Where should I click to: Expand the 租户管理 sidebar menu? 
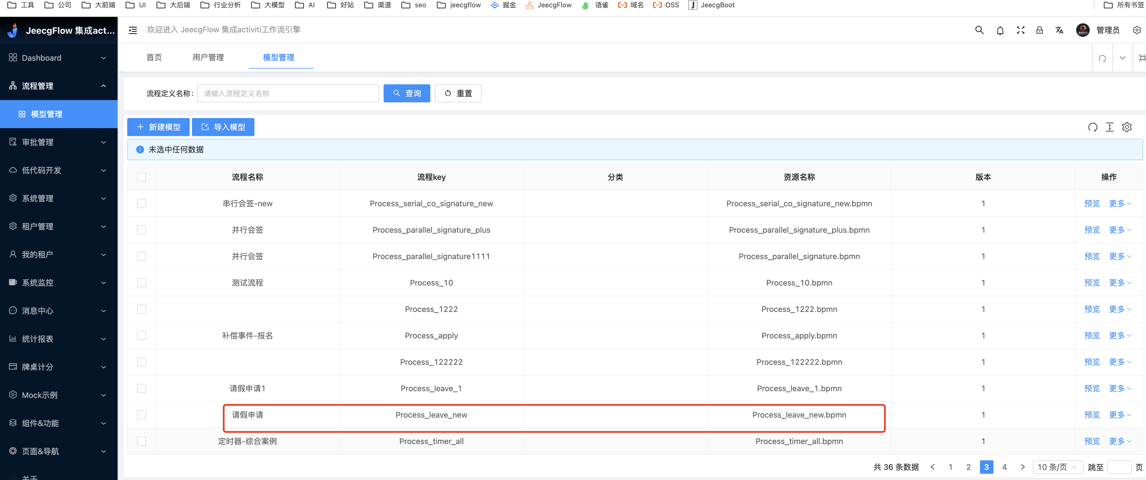click(x=59, y=227)
